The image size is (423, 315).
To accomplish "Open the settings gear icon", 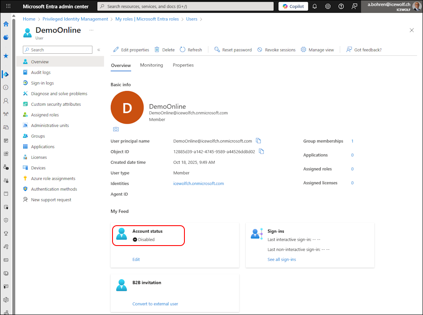I will tap(328, 6).
